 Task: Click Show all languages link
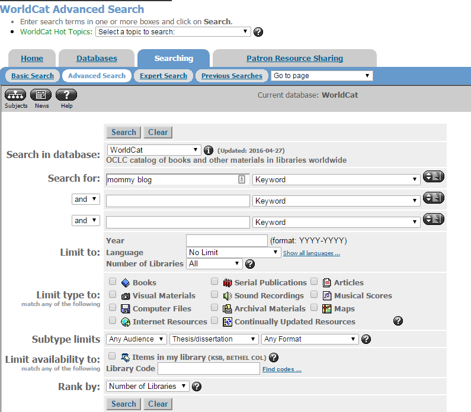click(312, 253)
